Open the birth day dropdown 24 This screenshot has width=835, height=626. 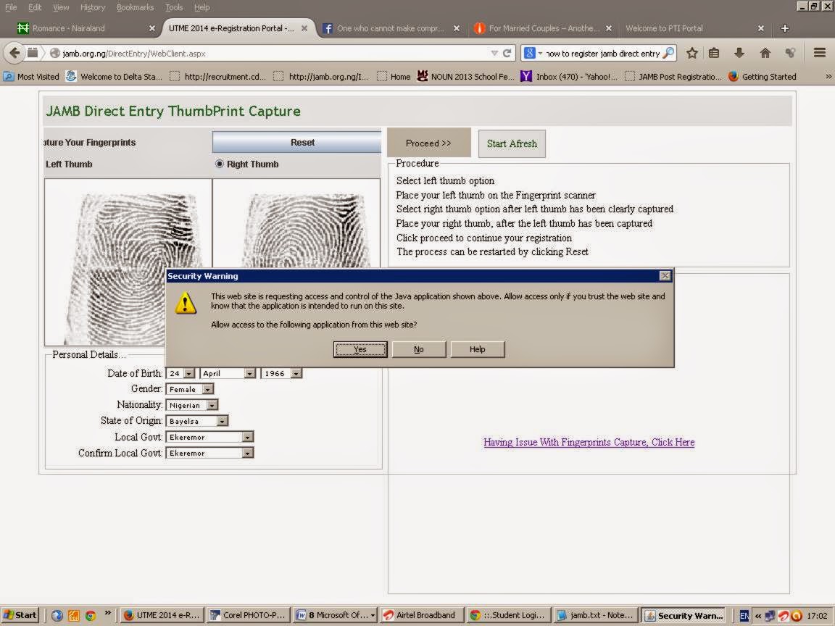pos(189,374)
